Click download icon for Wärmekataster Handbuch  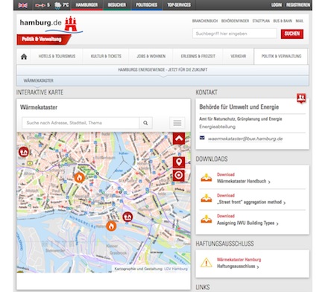pyautogui.click(x=206, y=178)
